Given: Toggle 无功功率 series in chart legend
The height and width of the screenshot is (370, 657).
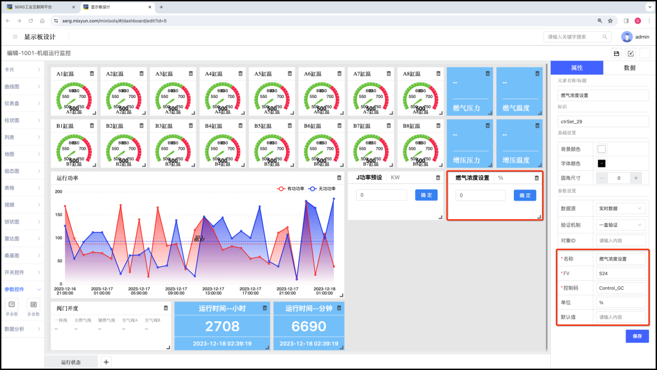Looking at the screenshot, I should pos(323,189).
